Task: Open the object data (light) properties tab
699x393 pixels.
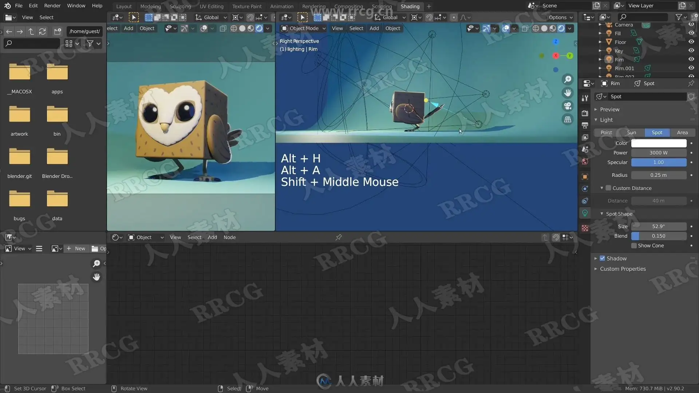Action: (585, 213)
